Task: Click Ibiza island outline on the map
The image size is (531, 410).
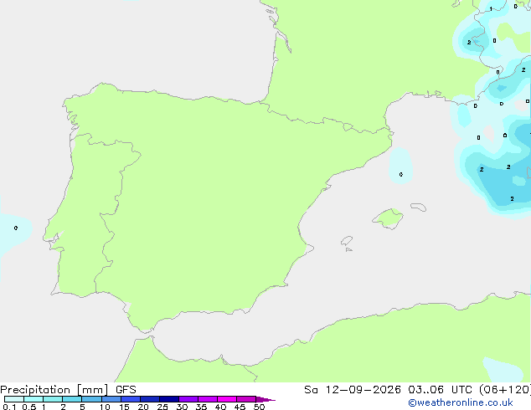Action: coord(347,241)
